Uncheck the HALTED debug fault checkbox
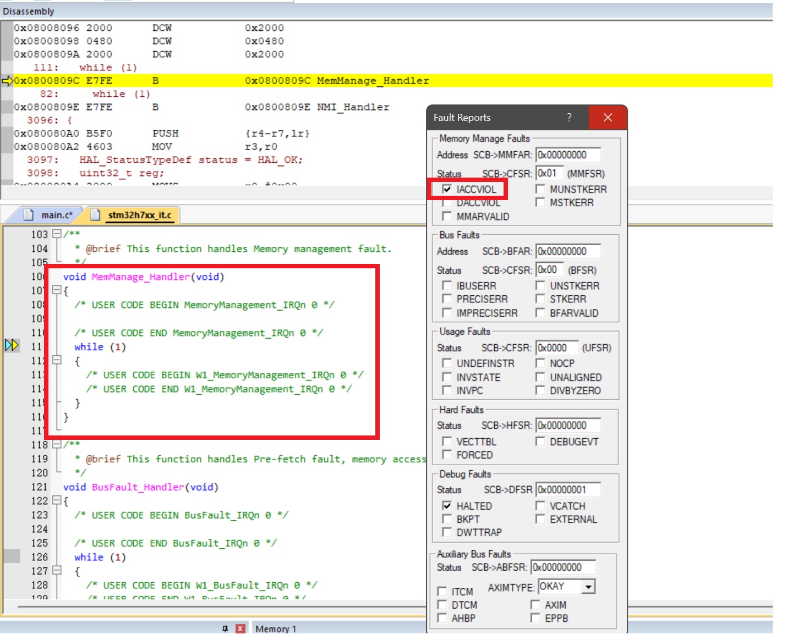Screen dimensions: 798x640 point(447,506)
